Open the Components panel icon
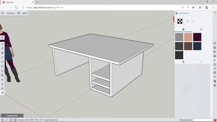 pyautogui.click(x=215, y=56)
